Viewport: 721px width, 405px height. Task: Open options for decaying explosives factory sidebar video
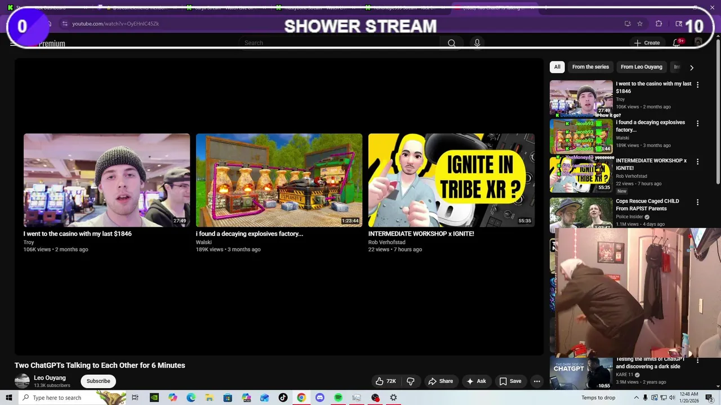tap(697, 123)
